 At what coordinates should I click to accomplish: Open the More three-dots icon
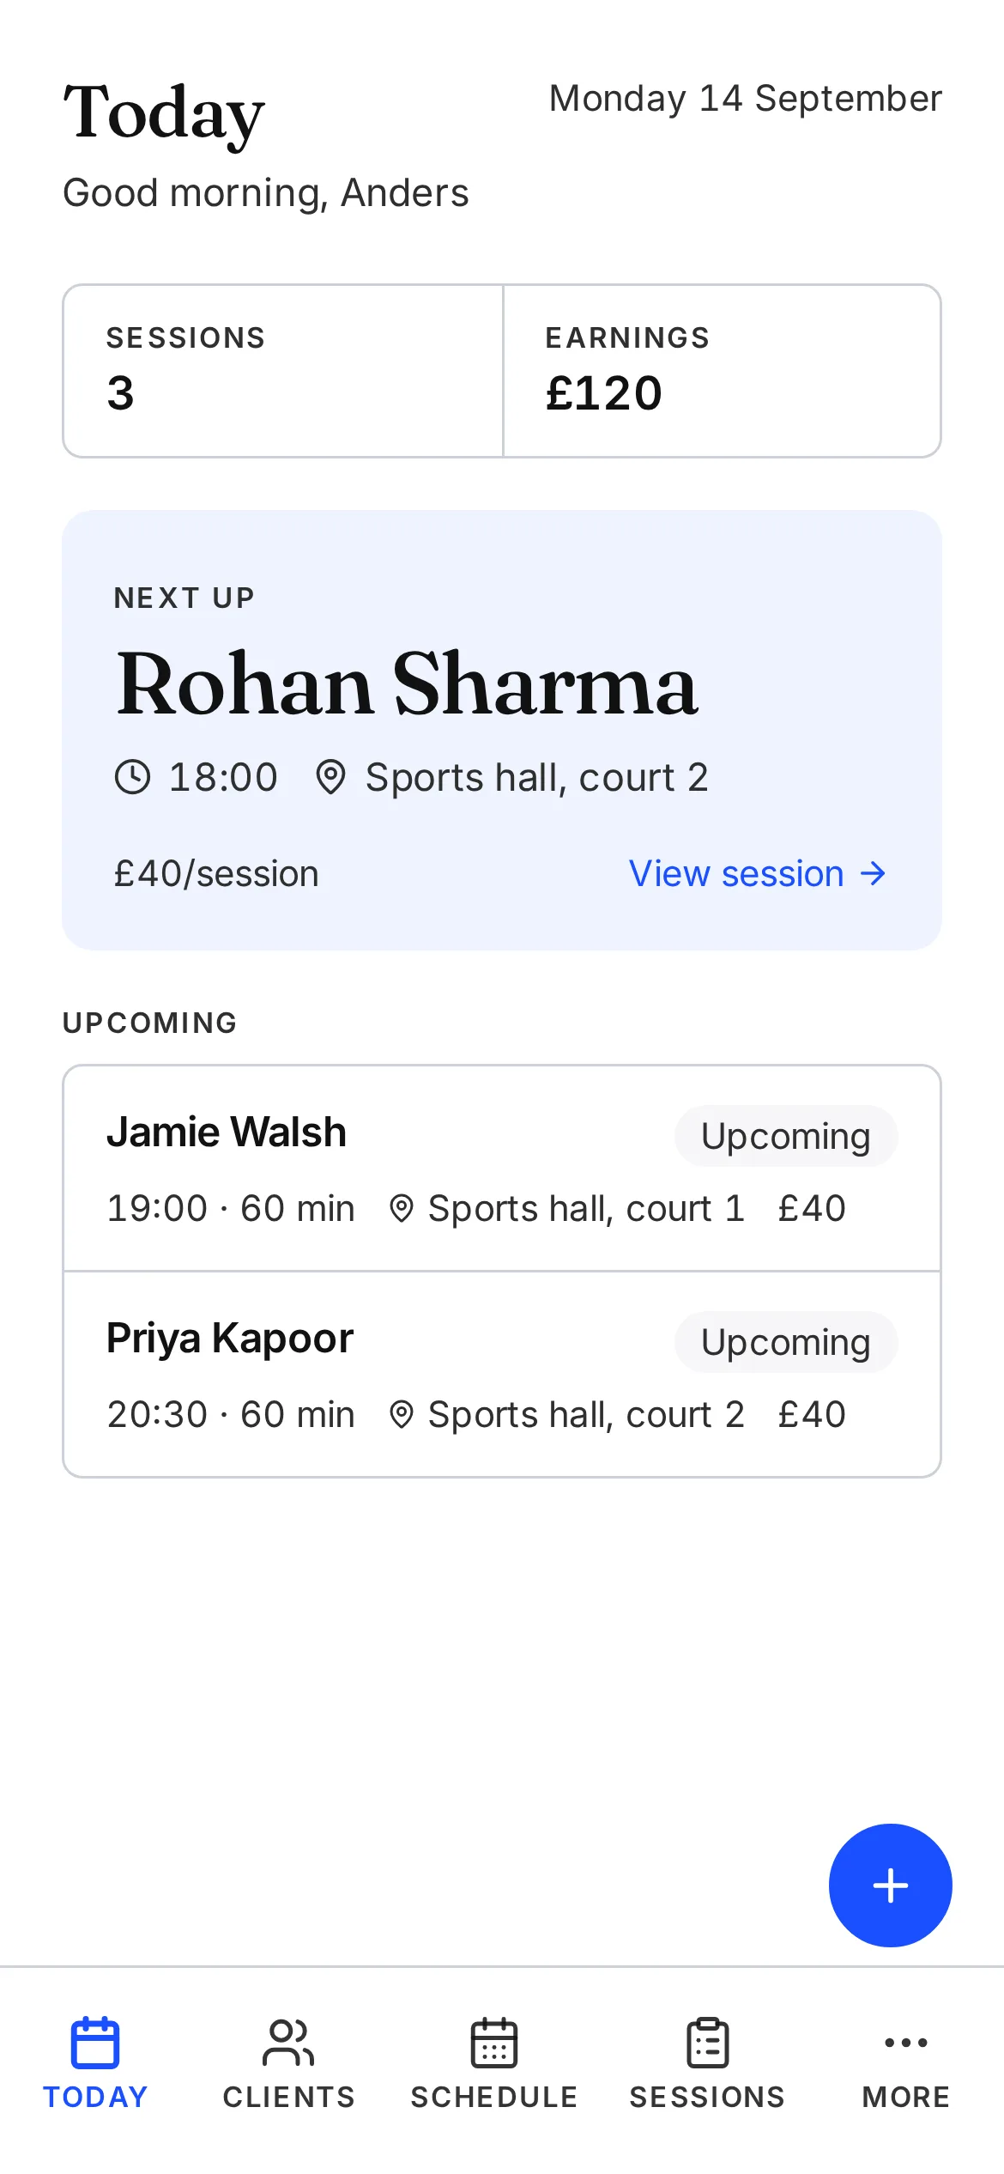pos(906,2043)
